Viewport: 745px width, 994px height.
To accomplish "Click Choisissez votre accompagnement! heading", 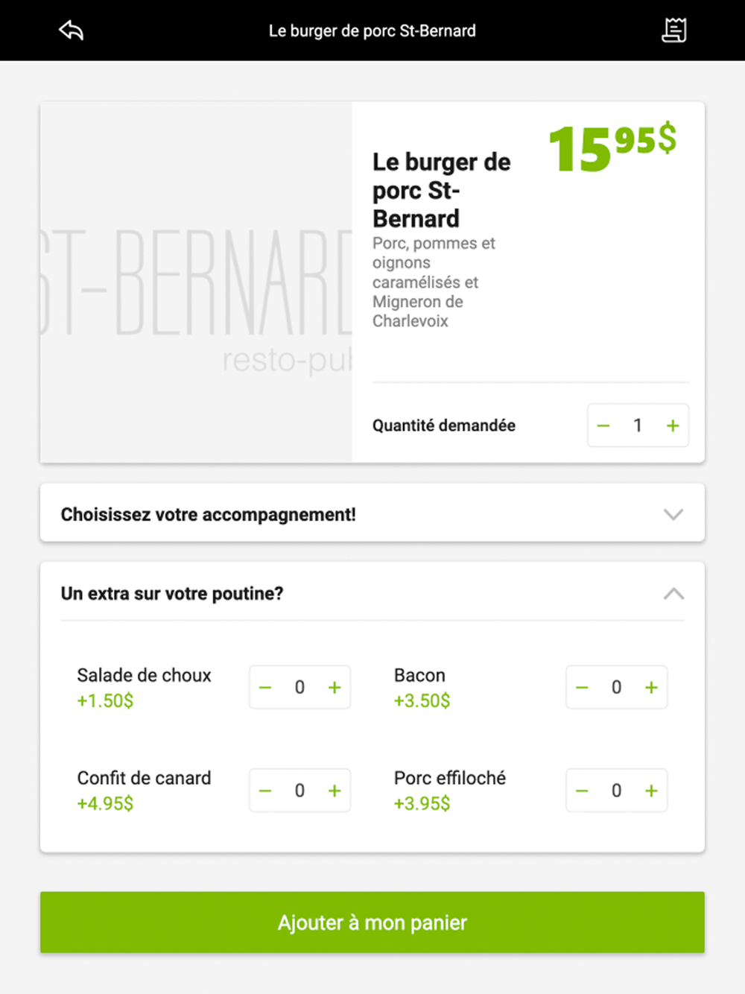I will (209, 515).
